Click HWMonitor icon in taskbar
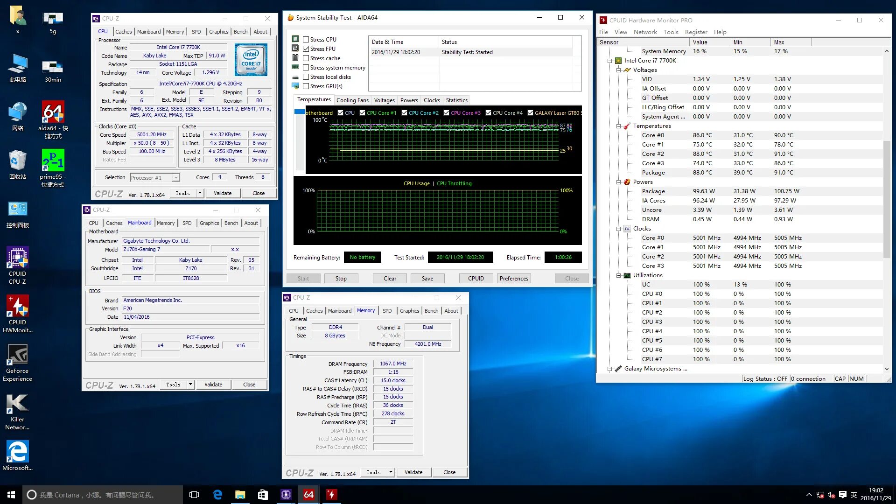 coord(331,495)
